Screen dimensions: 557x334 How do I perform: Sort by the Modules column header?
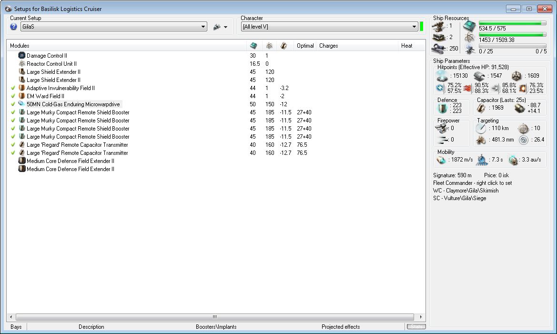click(x=127, y=45)
